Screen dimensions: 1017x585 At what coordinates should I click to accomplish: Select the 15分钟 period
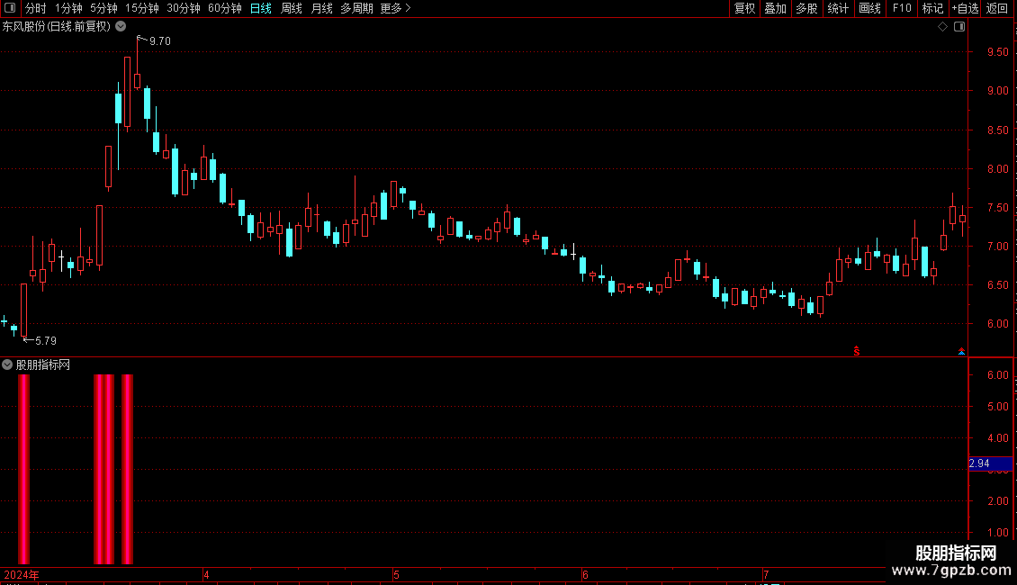click(141, 8)
